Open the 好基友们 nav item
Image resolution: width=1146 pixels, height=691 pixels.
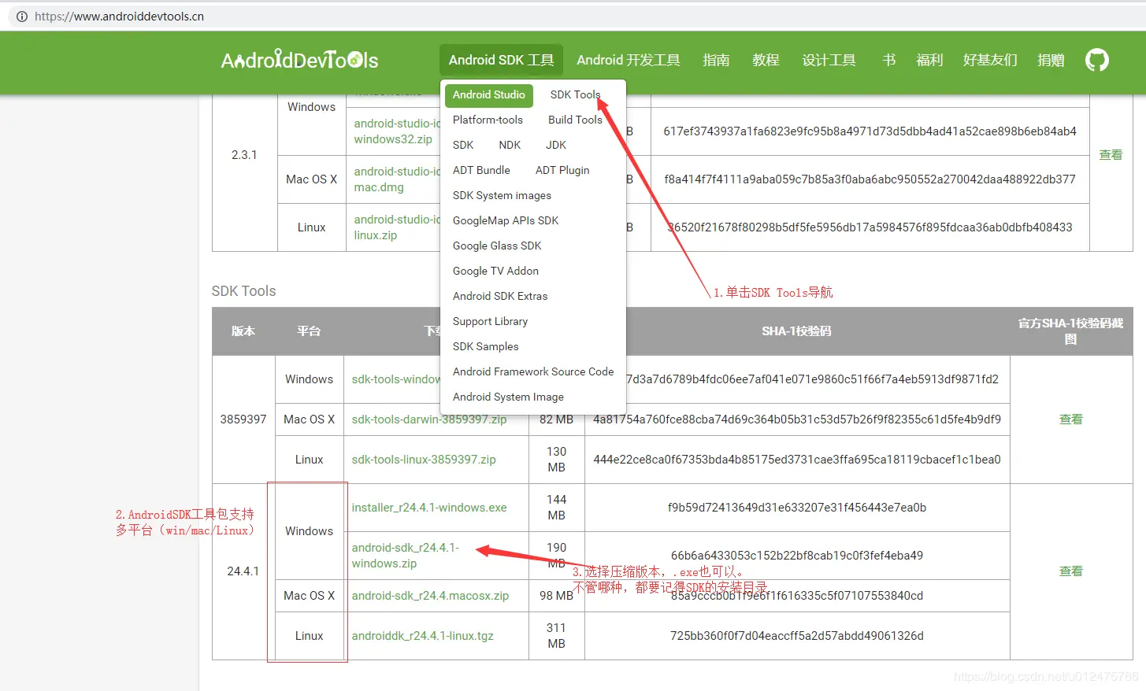[x=990, y=60]
